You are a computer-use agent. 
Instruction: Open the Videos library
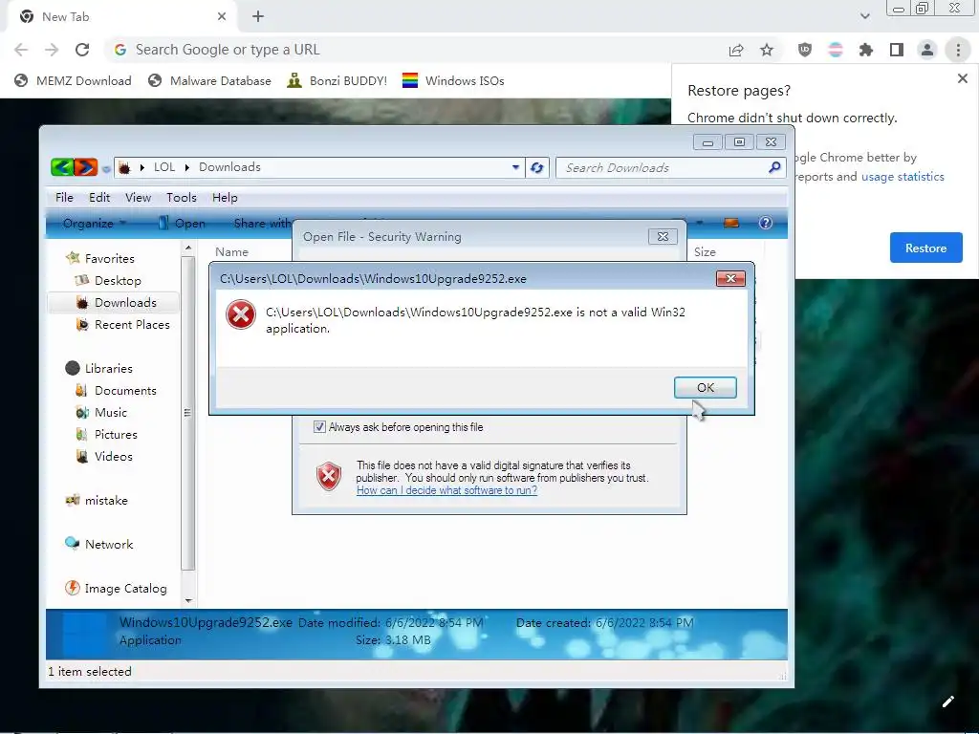(x=103, y=456)
